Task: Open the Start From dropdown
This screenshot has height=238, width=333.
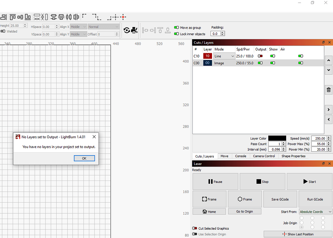Action: pyautogui.click(x=315, y=211)
